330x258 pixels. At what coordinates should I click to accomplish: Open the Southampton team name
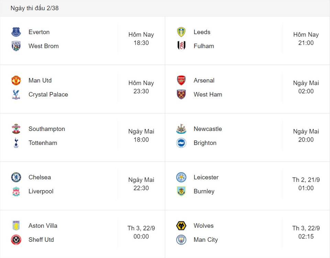47,129
